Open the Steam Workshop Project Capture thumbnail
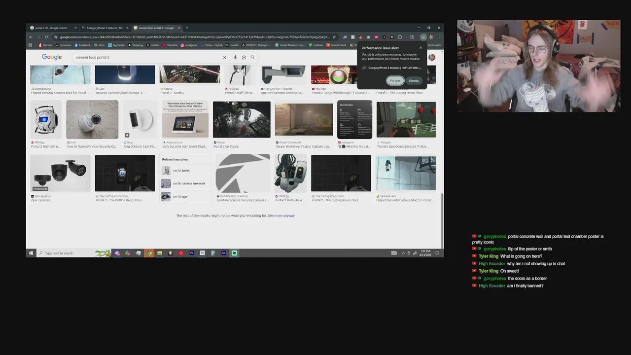 click(304, 120)
